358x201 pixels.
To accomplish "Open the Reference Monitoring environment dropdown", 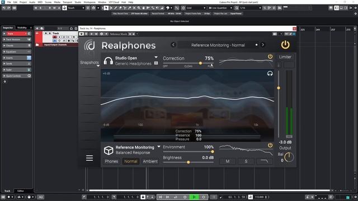I will click(x=159, y=146).
